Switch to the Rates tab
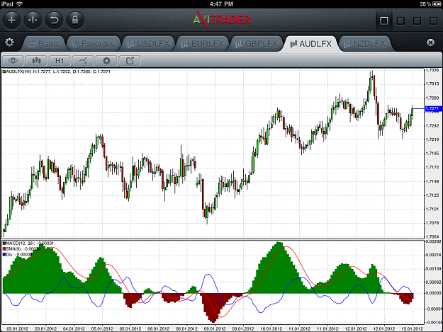Image resolution: width=443 pixels, height=332 pixels. (43, 44)
